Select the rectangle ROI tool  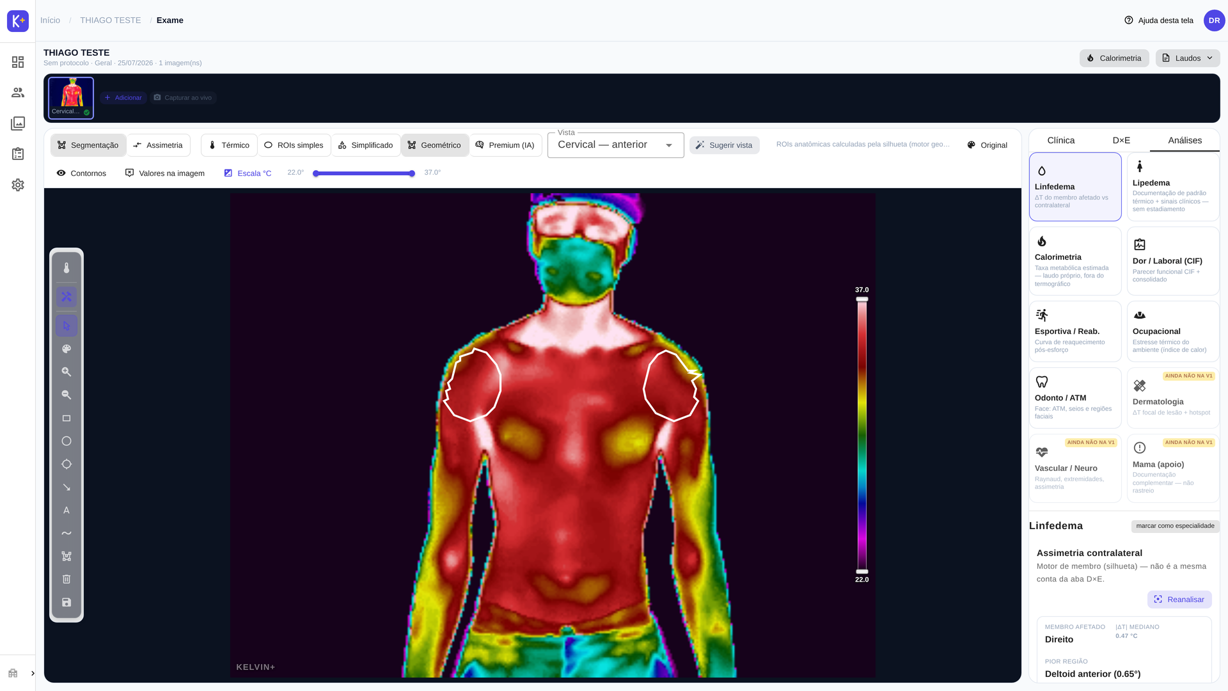tap(67, 418)
